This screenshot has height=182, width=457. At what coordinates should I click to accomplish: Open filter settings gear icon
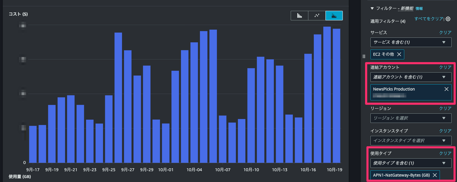point(448,19)
